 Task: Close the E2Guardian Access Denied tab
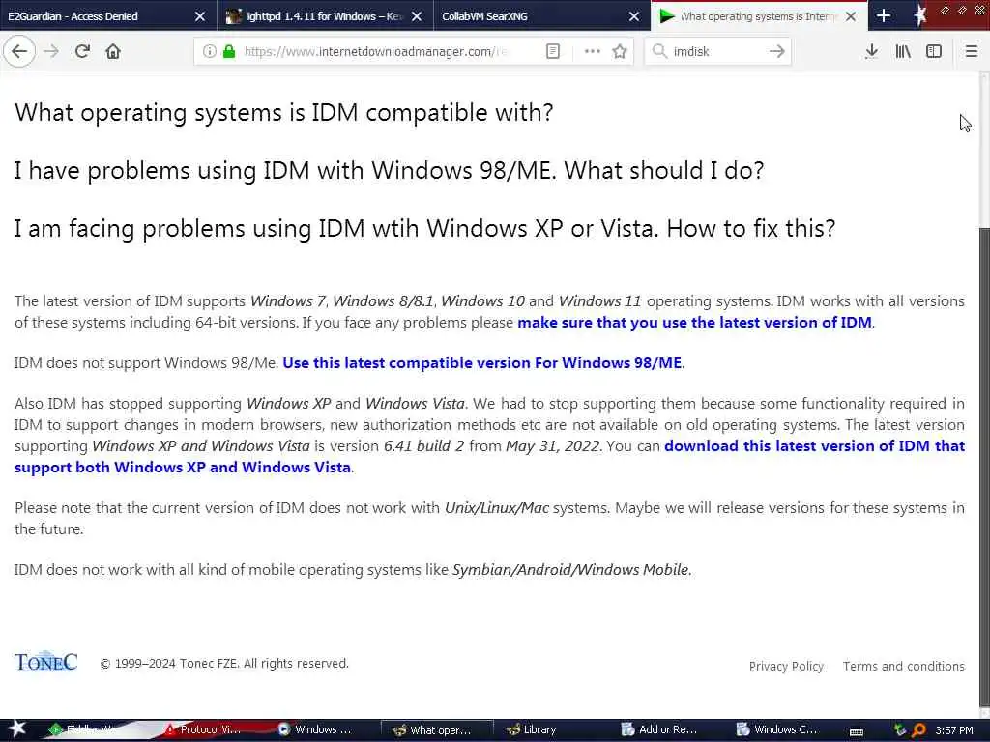199,16
